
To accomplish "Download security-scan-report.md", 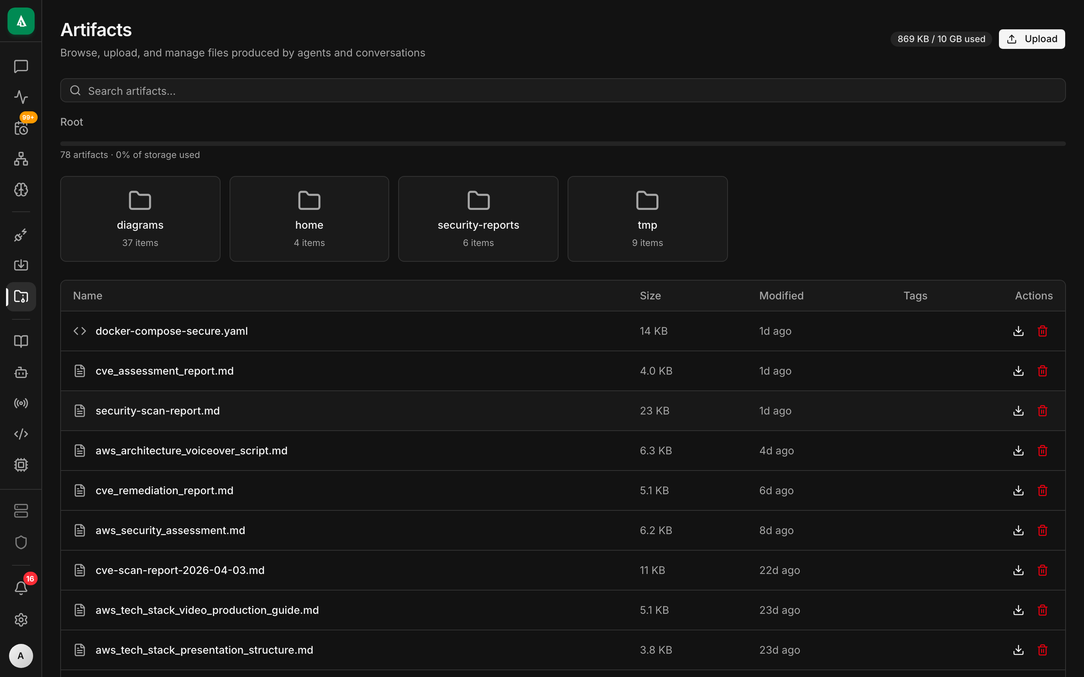I will click(1018, 411).
